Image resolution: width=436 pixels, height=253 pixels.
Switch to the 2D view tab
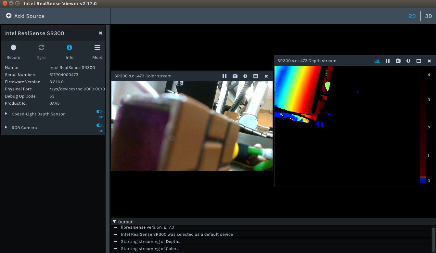click(412, 16)
